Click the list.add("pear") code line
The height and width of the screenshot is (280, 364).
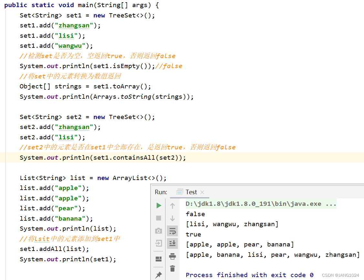click(52, 208)
